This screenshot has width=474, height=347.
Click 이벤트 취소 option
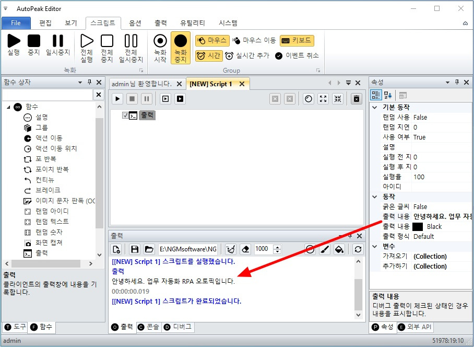click(x=297, y=56)
